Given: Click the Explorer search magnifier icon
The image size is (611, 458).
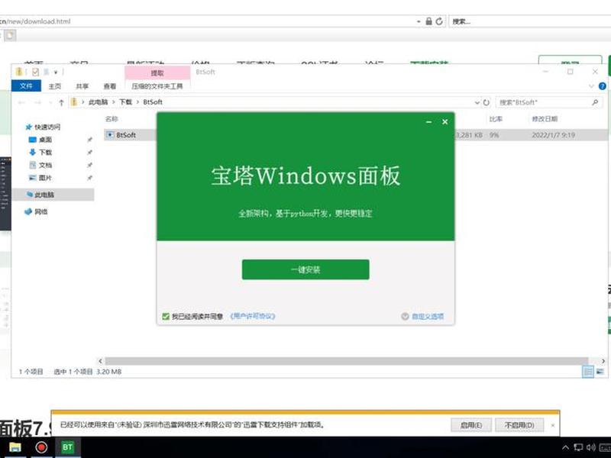Looking at the screenshot, I should click(595, 102).
